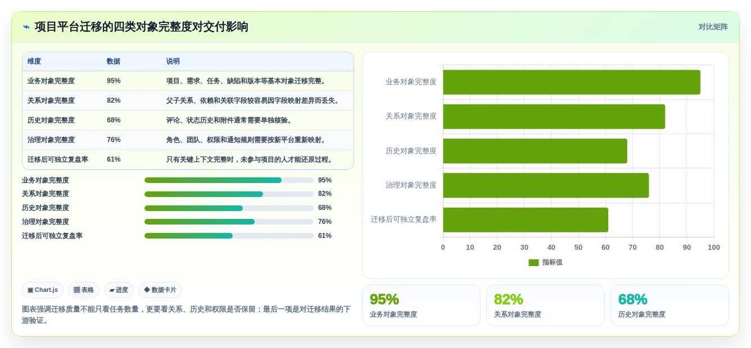
Task: Click the 指标值 legend label
Action: pyautogui.click(x=553, y=263)
